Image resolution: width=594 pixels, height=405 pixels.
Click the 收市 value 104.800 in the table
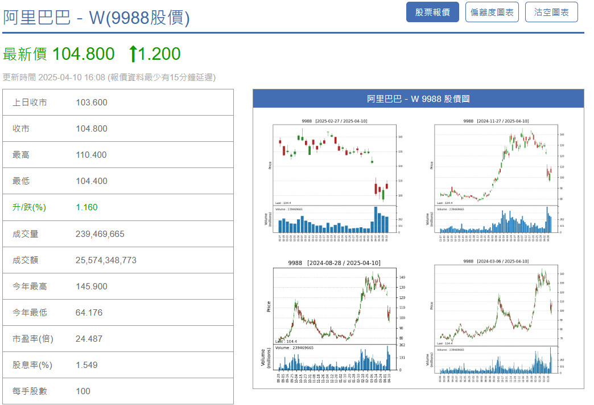tap(91, 129)
